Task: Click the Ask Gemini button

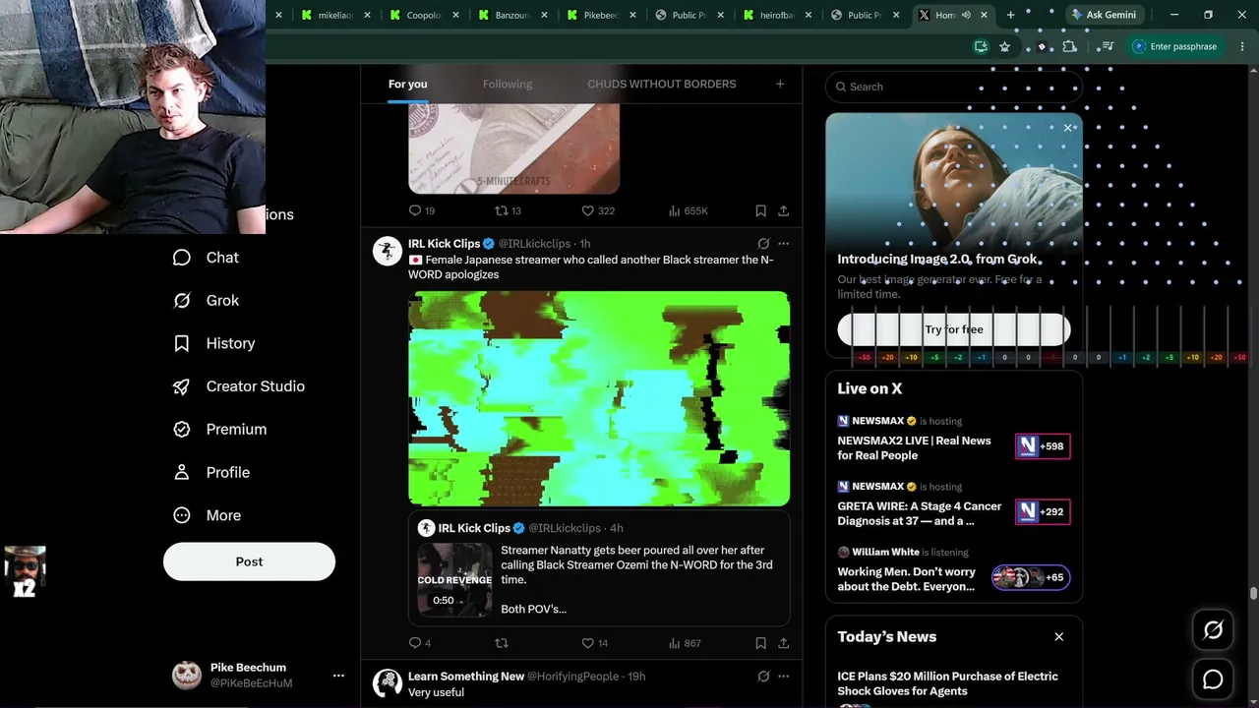Action: (1103, 15)
